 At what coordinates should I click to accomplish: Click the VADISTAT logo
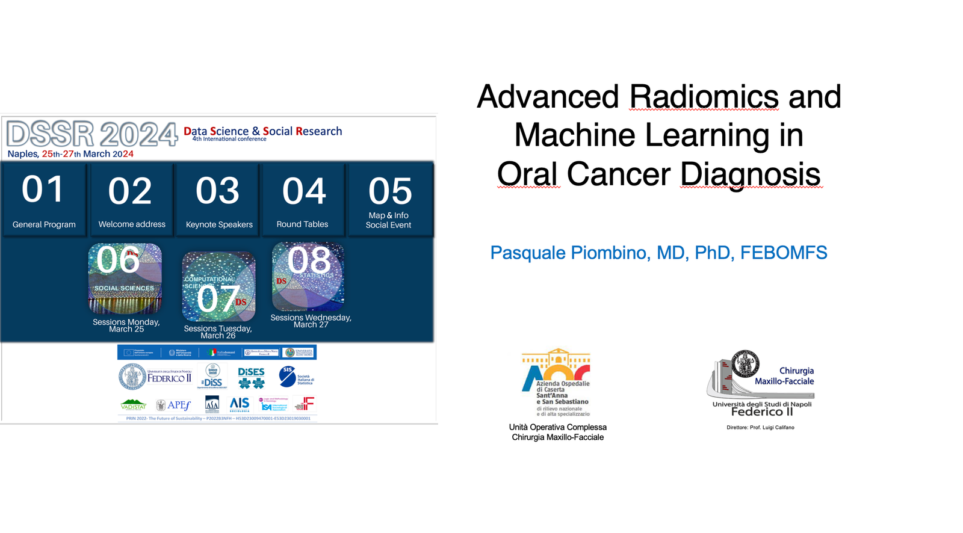point(133,405)
